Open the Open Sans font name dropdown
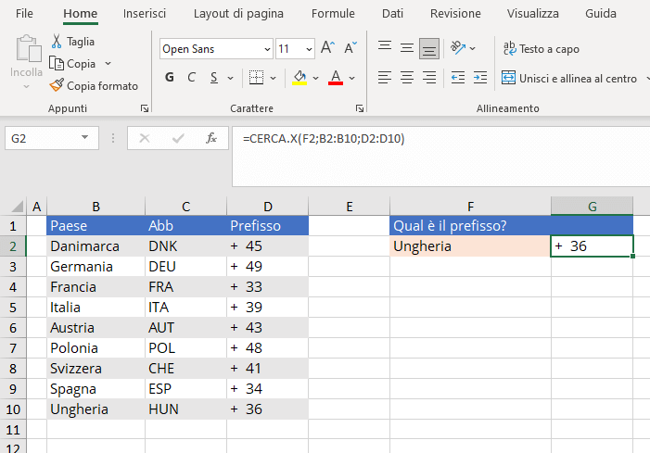650x453 pixels. click(x=267, y=49)
